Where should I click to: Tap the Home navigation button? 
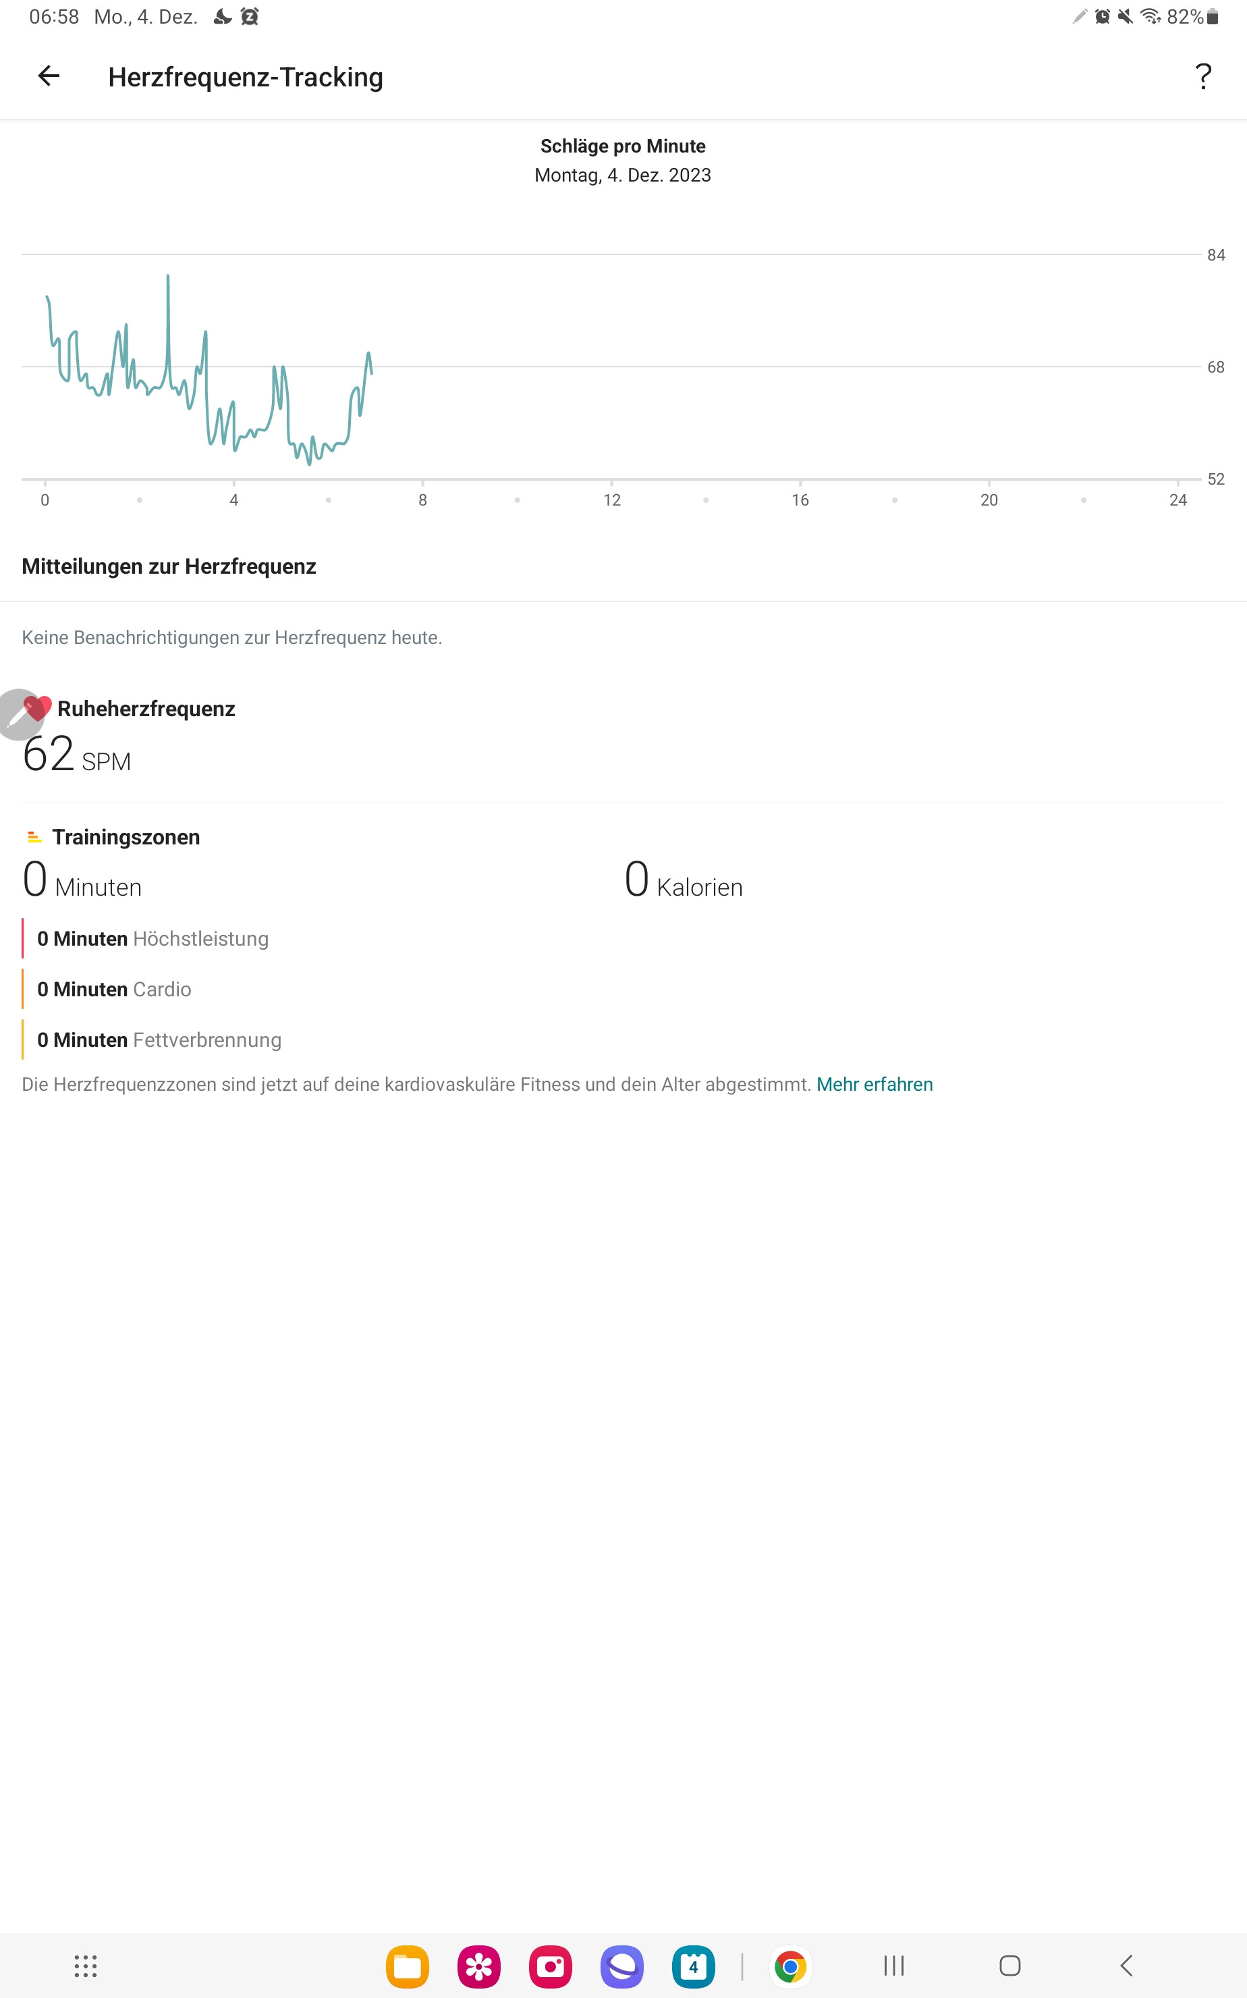coord(1010,1966)
